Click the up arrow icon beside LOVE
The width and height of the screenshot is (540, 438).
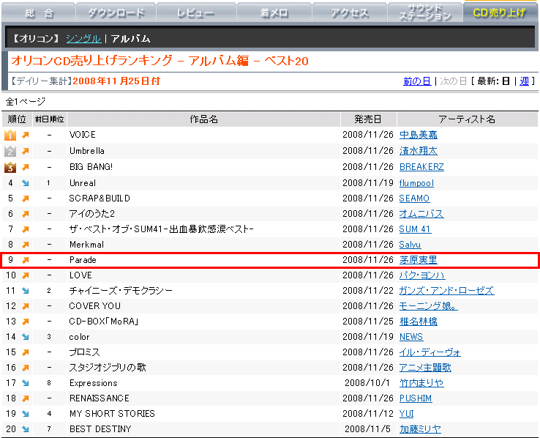pyautogui.click(x=26, y=275)
